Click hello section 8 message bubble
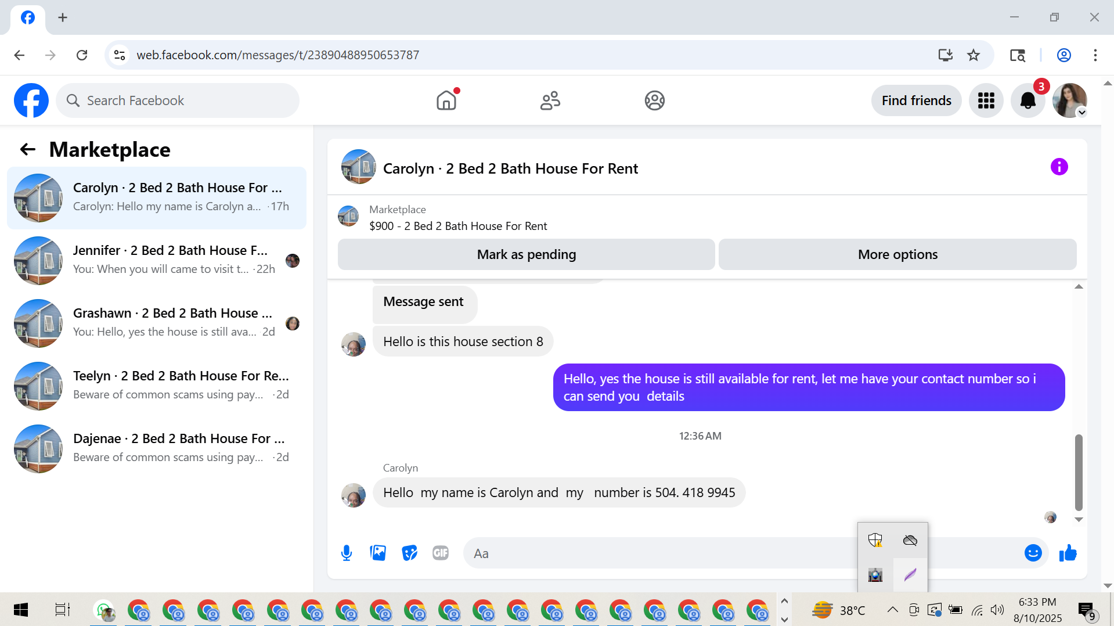 (x=463, y=341)
